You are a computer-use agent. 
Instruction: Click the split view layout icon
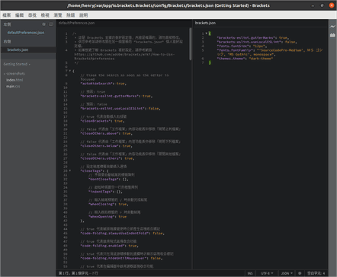pyautogui.click(x=51, y=24)
